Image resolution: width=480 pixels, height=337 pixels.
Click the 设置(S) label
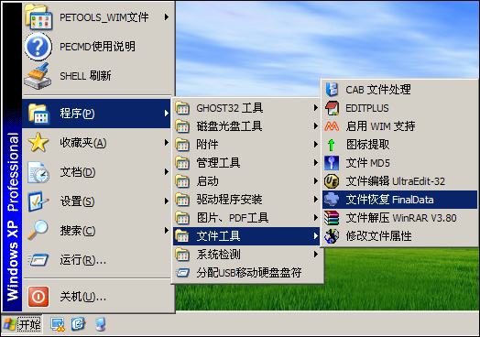[77, 201]
